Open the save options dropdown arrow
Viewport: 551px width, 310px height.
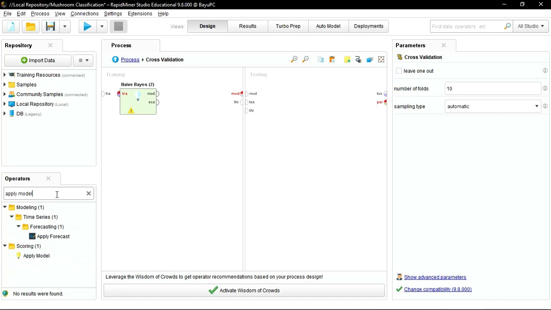(65, 26)
